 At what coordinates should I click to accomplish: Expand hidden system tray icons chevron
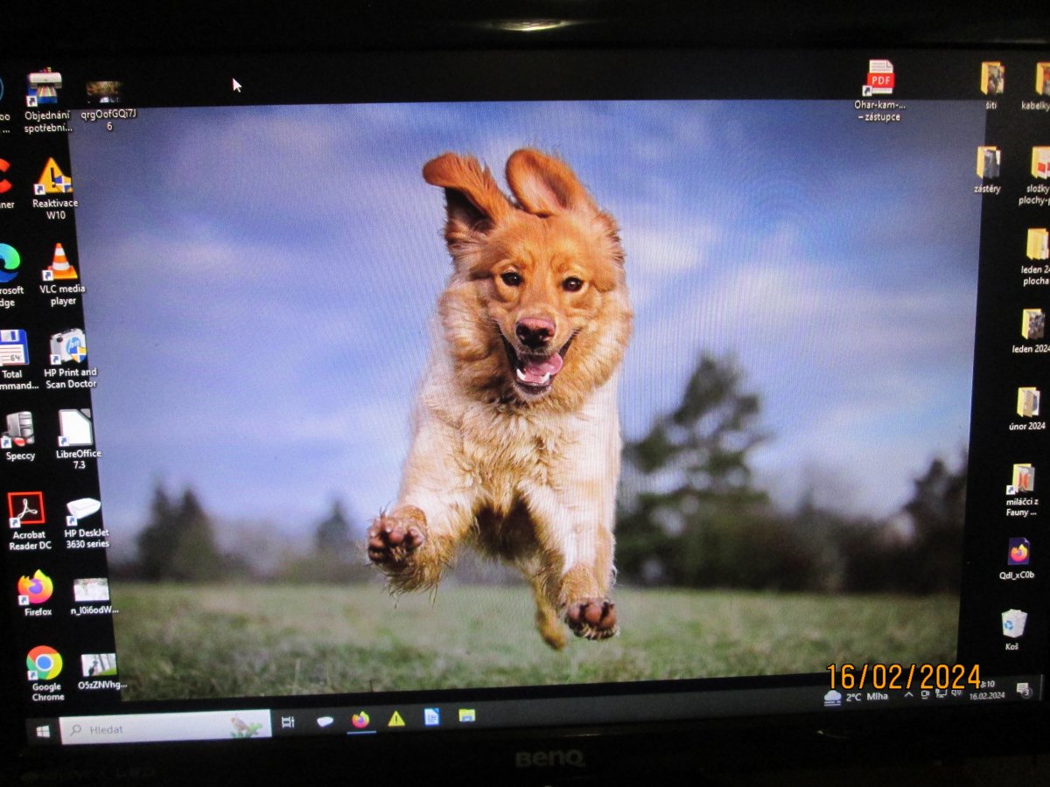click(908, 695)
